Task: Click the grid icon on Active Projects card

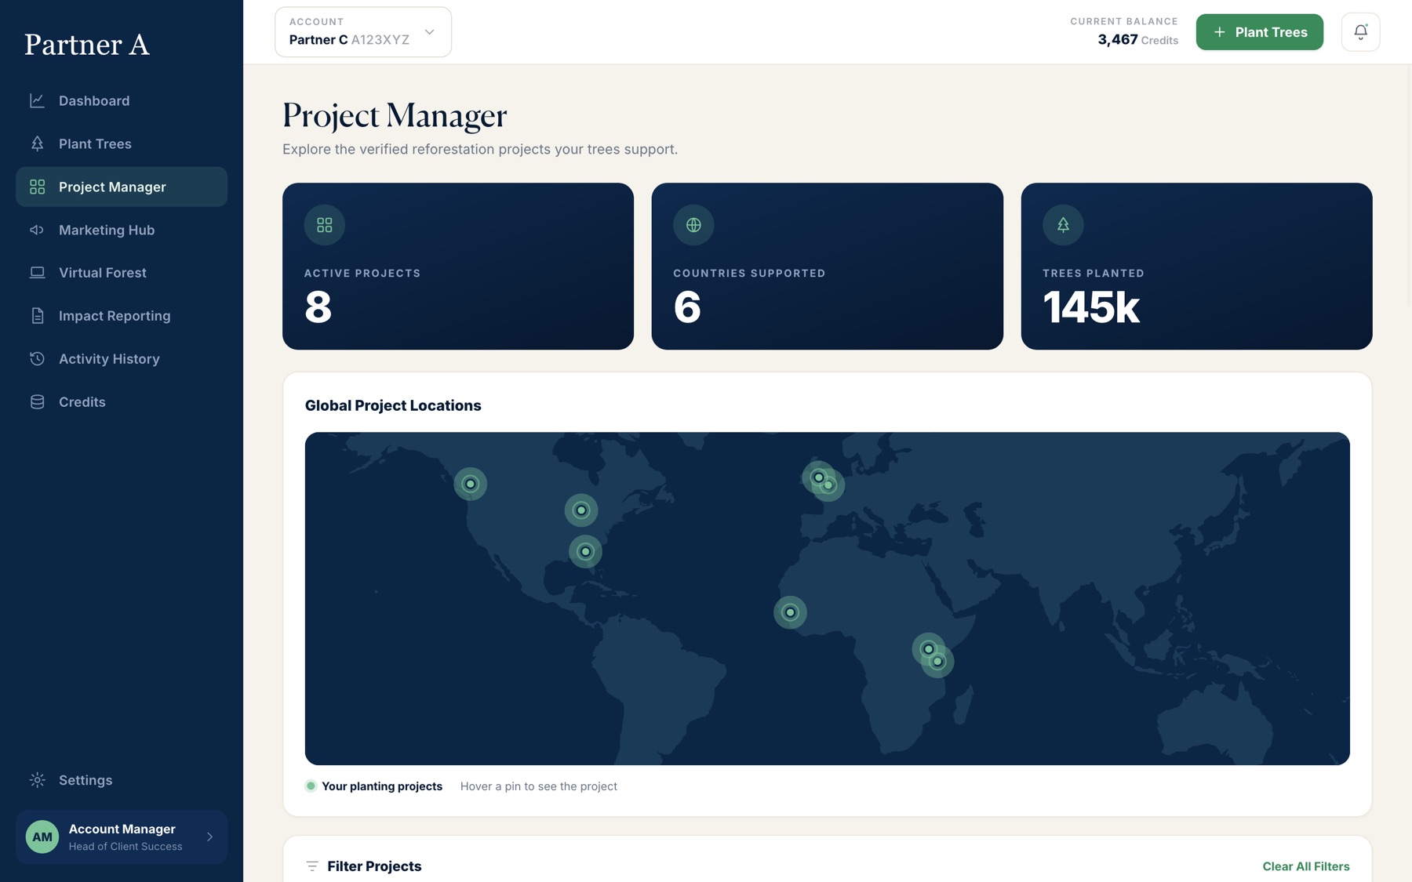Action: [325, 225]
